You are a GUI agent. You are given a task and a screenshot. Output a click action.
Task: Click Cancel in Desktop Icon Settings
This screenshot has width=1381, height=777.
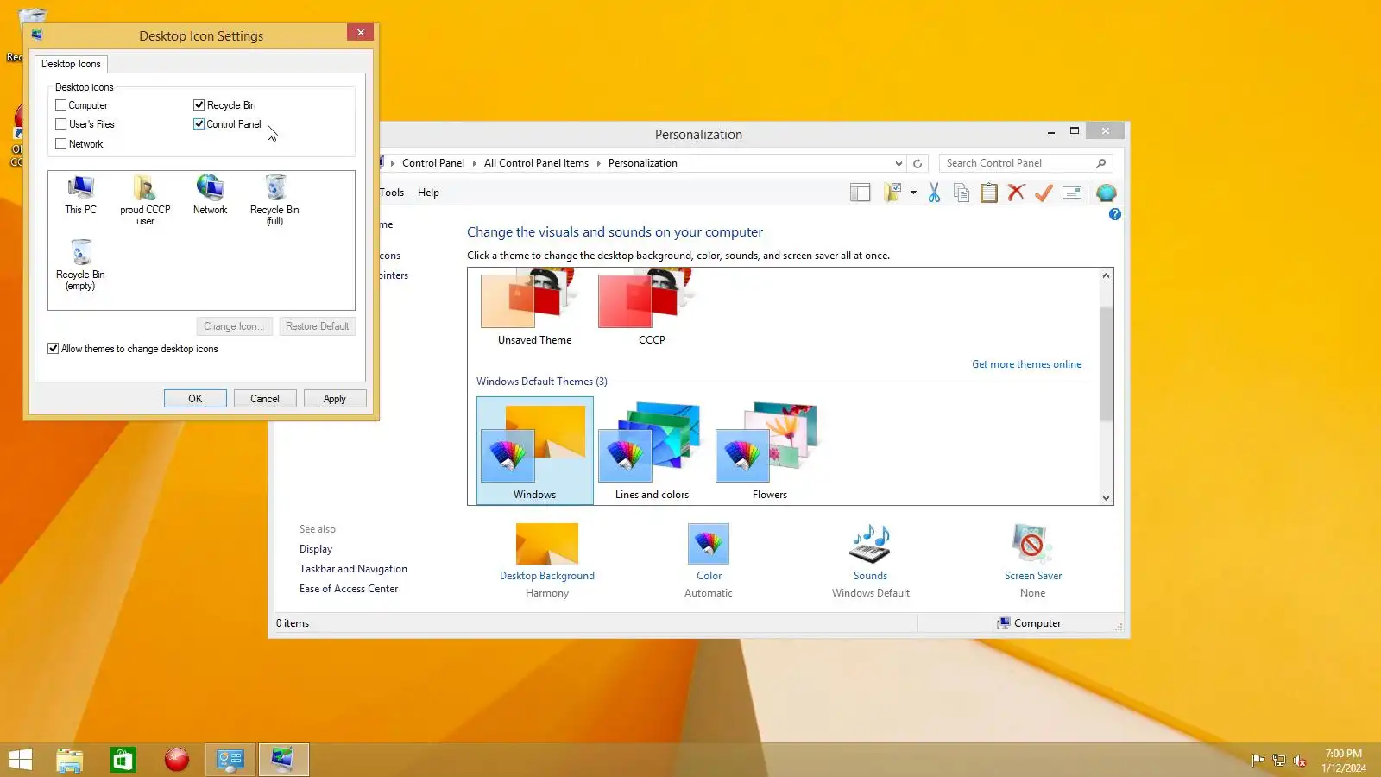pyautogui.click(x=265, y=399)
